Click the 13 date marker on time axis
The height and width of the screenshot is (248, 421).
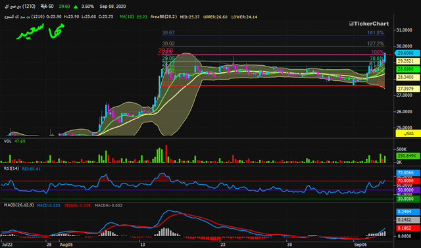[143, 245]
